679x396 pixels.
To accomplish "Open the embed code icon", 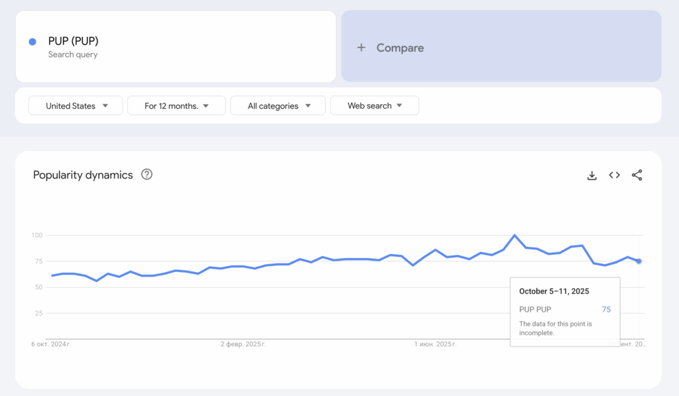I will [615, 175].
